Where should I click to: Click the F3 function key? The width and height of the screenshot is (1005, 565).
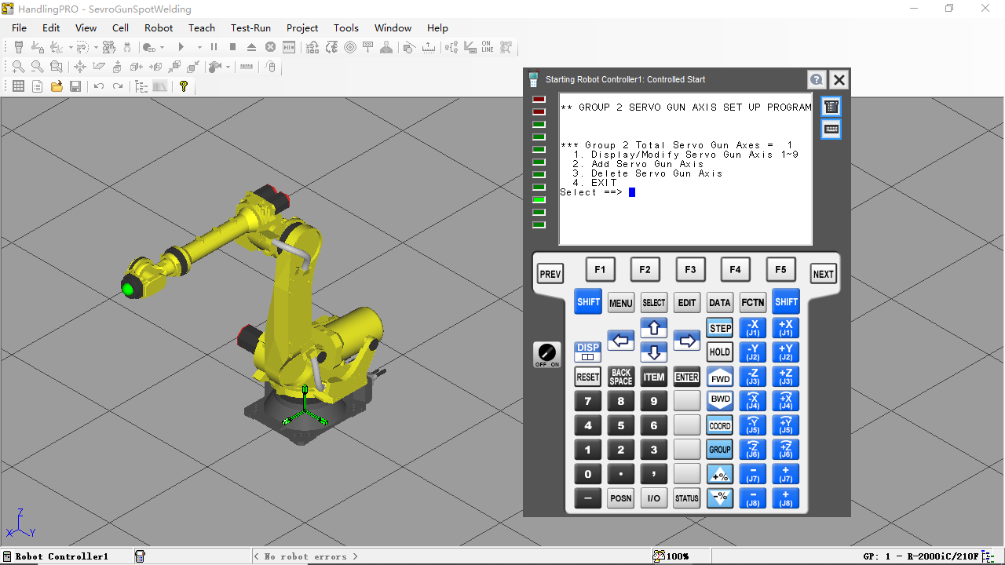coord(690,269)
